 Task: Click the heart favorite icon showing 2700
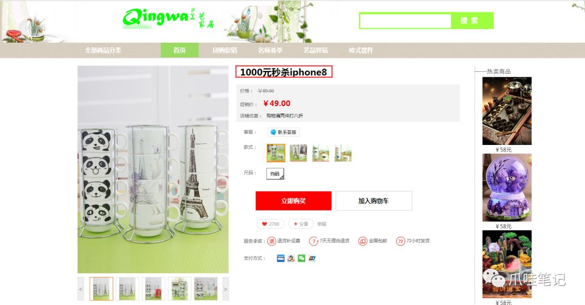264,224
